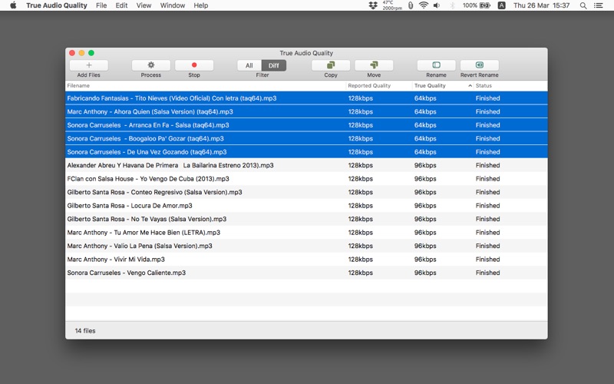Select Gilberto Santa Rosa - No Te Vayas file
614x384 pixels.
tap(306, 219)
